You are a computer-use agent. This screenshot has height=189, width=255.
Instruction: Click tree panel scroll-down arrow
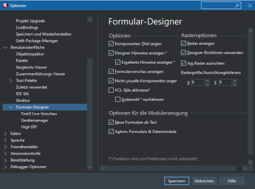(90, 167)
